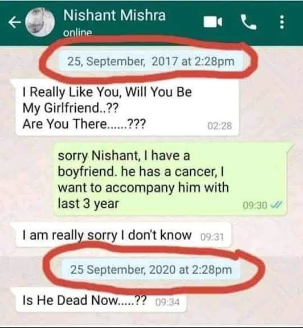The width and height of the screenshot is (303, 328).
Task: Tap the double check read receipt icon
Action: 276,205
